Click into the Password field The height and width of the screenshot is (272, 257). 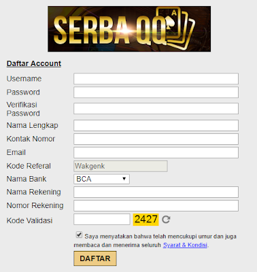(156, 92)
